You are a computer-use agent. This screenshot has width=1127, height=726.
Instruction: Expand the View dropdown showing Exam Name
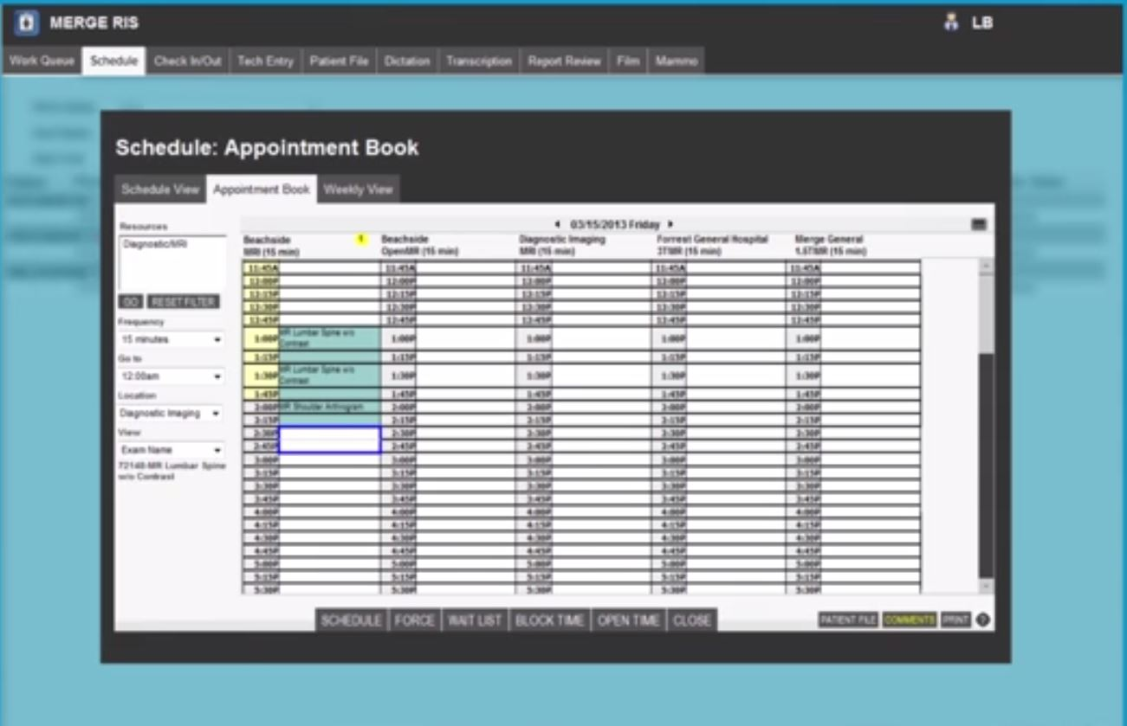click(172, 450)
